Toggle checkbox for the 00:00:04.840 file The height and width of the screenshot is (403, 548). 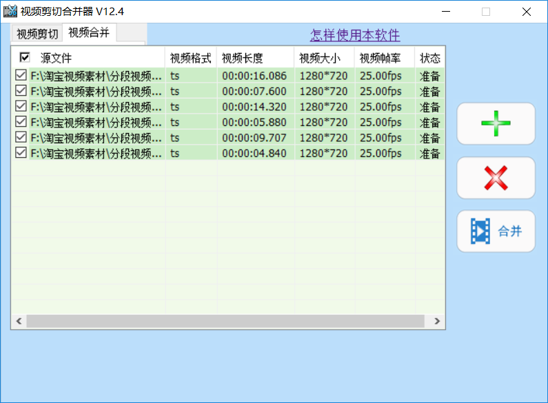[x=21, y=153]
